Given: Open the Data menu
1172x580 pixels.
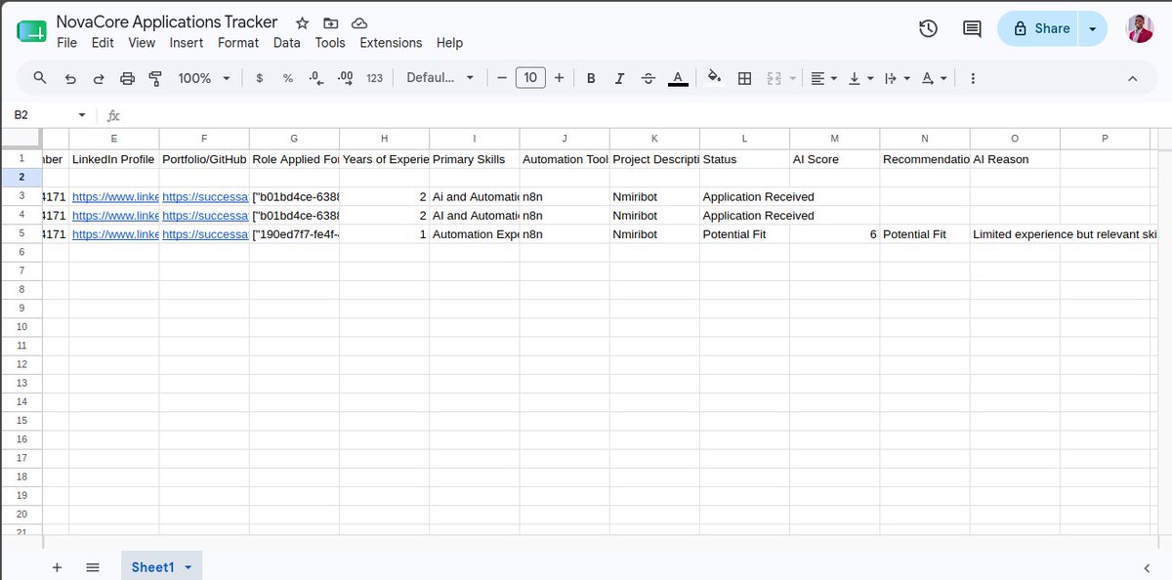Looking at the screenshot, I should [287, 43].
